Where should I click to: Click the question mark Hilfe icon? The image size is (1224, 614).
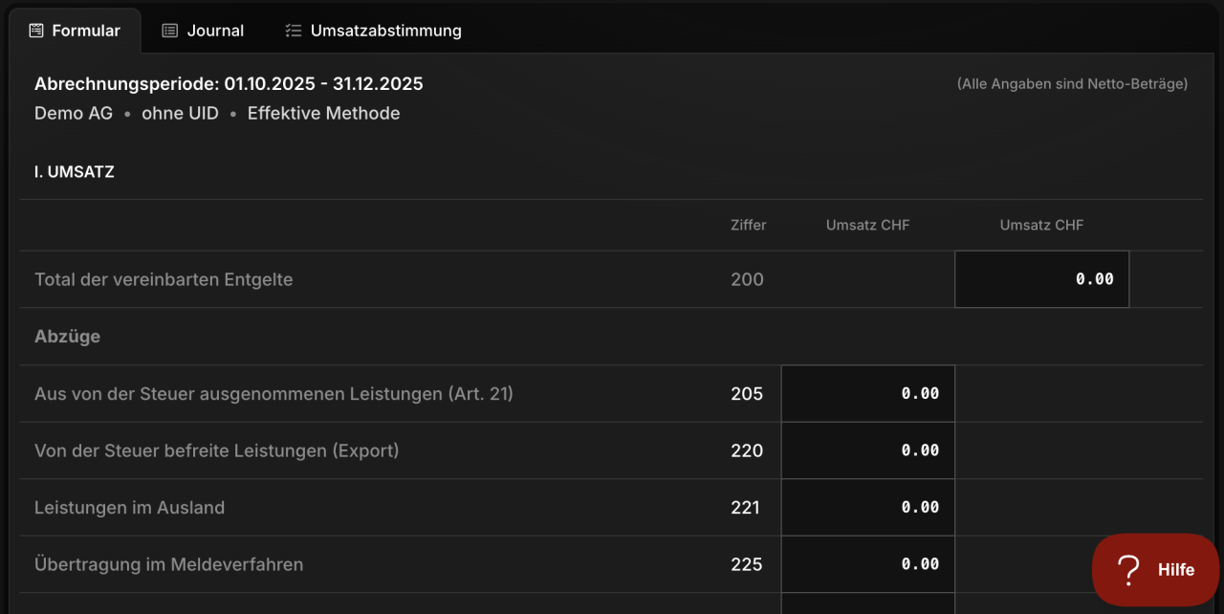[x=1128, y=570]
